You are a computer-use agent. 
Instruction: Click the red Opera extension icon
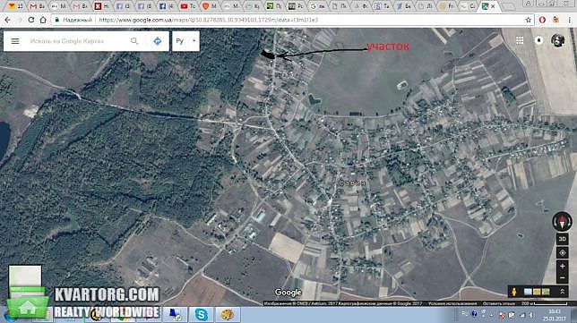point(542,20)
